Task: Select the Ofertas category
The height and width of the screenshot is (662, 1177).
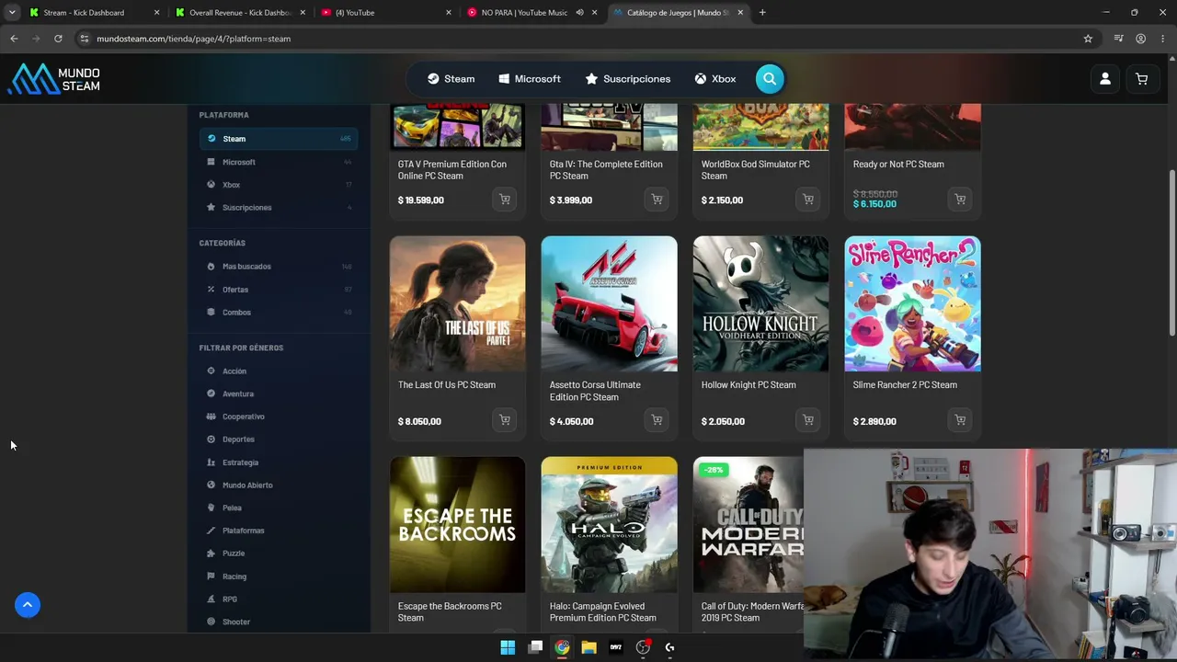Action: (x=279, y=290)
